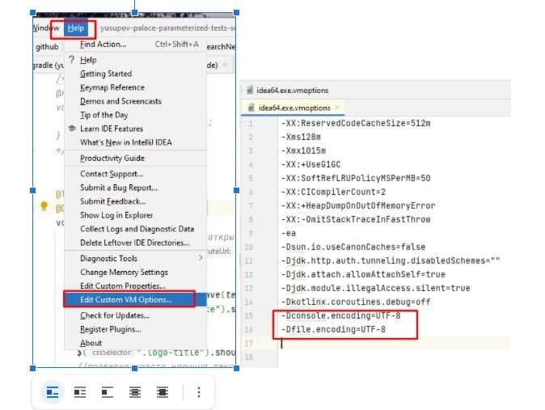The height and width of the screenshot is (410, 545).
Task: Expand Diagnostic Tools submenu
Action: 135,259
